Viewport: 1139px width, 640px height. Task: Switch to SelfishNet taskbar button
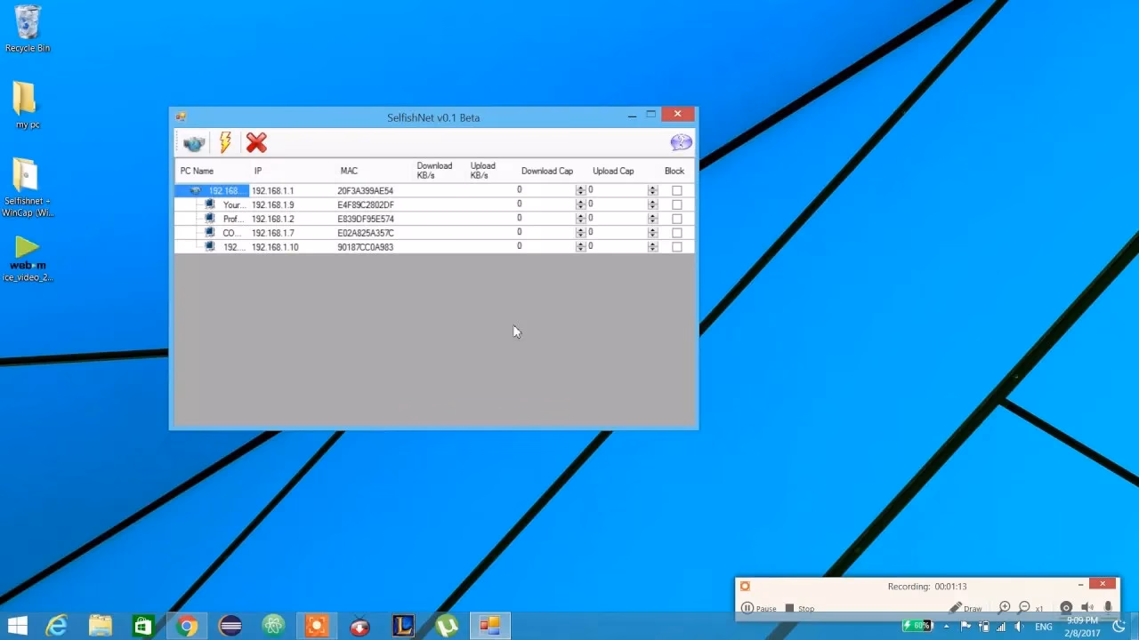point(489,626)
